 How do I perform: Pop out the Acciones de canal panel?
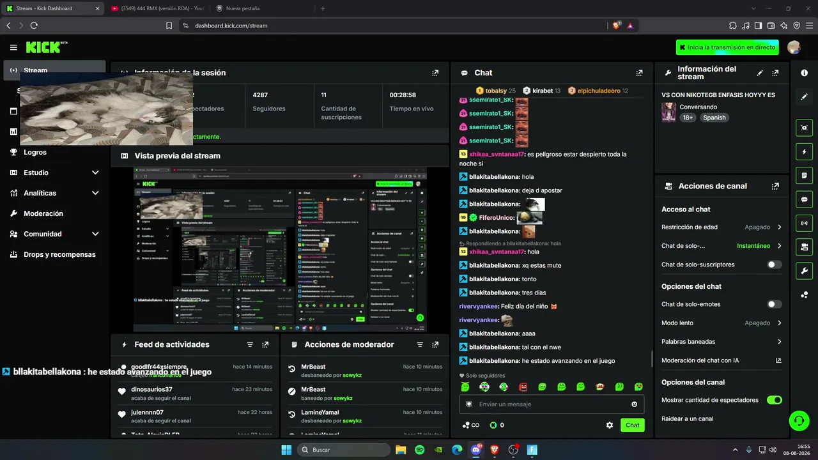[x=775, y=186]
